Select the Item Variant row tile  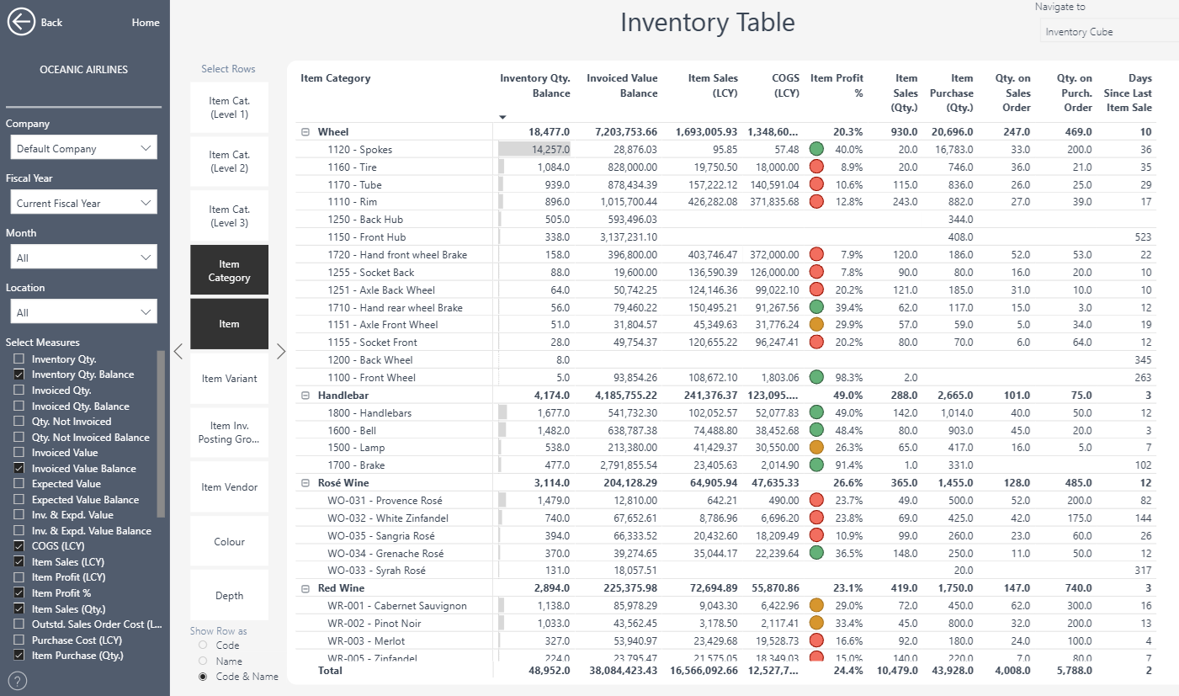(x=229, y=379)
